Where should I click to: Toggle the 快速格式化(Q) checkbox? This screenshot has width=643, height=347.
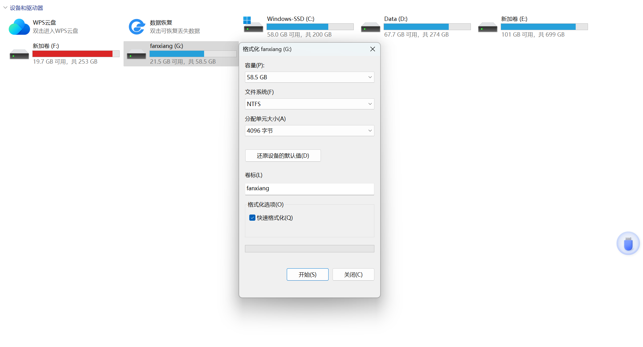pyautogui.click(x=252, y=218)
